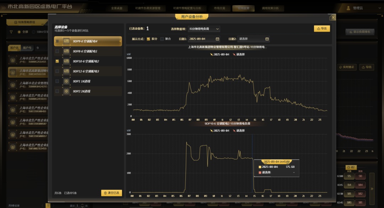Open the 可调节负荷资源管理 navigation tab

148,8
